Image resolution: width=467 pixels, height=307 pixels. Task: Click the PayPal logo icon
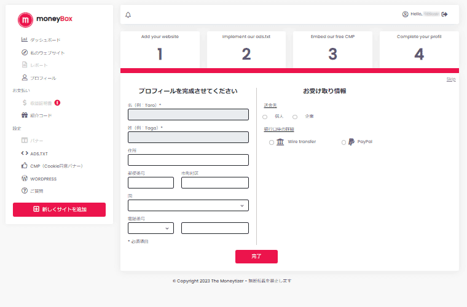351,142
